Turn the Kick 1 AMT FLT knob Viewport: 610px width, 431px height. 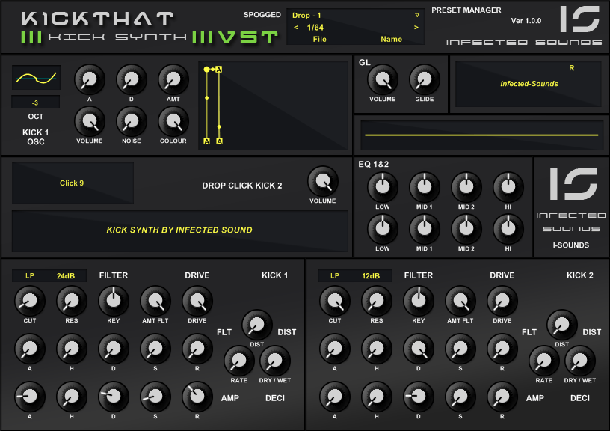pyautogui.click(x=155, y=301)
